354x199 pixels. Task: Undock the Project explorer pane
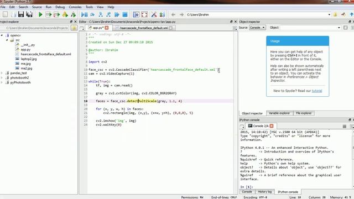71,22
